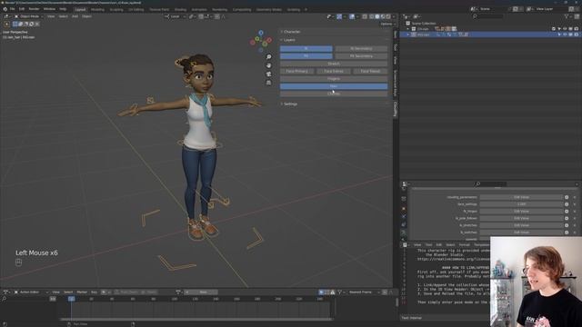Click the select box tool icon
Viewport: 582px width, 327px height.
pyautogui.click(x=6, y=25)
